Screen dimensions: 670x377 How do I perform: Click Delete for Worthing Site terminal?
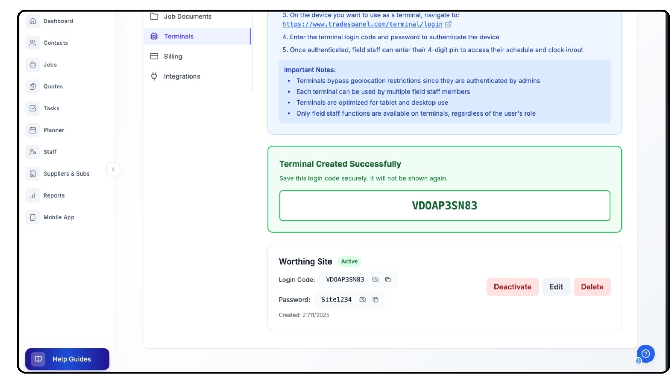tap(592, 287)
